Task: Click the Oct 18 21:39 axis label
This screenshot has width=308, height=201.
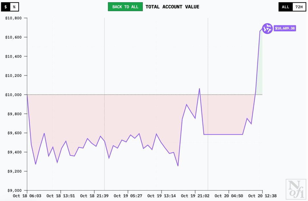Action: pyautogui.click(x=94, y=196)
